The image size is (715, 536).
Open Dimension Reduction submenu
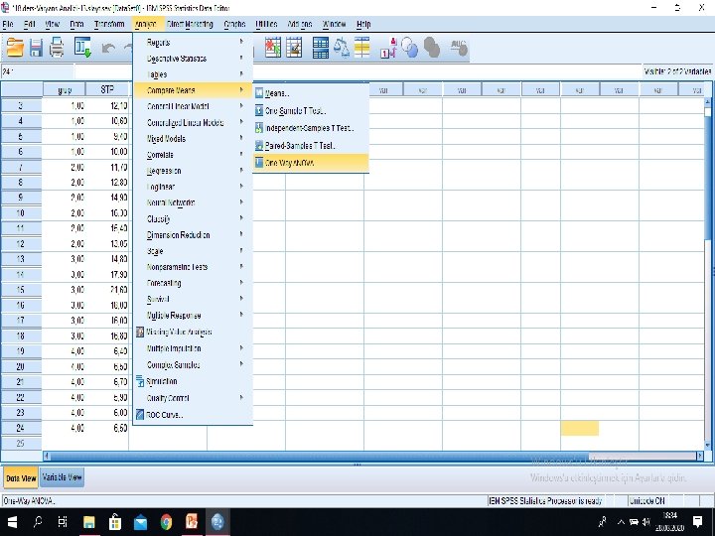tap(194, 234)
